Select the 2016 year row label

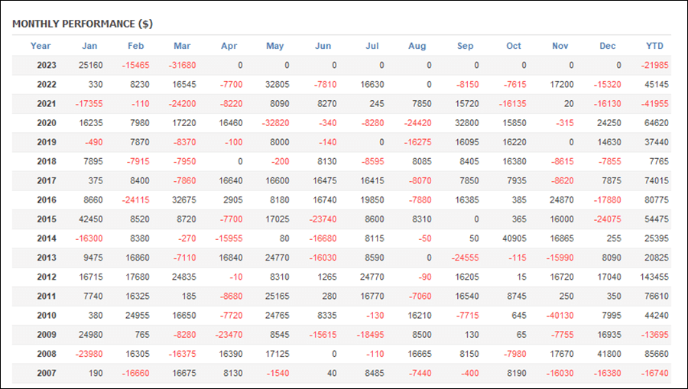coord(47,200)
